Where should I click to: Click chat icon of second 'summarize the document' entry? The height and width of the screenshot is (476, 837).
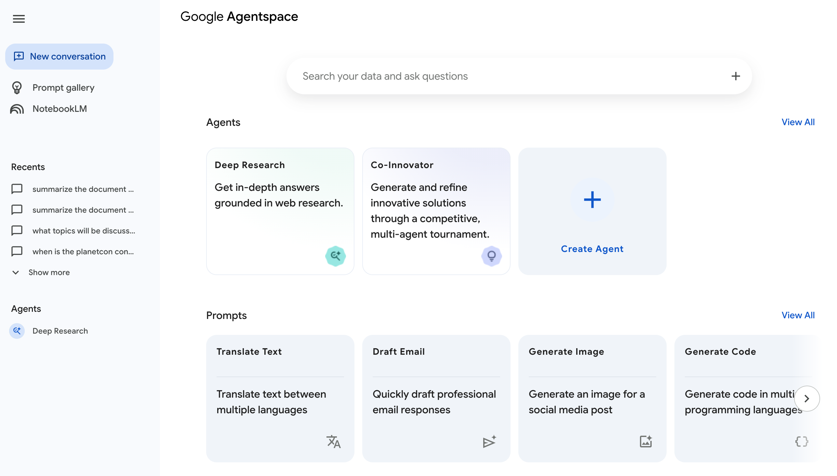pos(17,210)
